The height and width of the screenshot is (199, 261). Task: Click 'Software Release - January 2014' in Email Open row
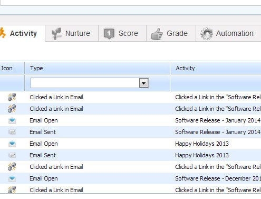[218, 120]
